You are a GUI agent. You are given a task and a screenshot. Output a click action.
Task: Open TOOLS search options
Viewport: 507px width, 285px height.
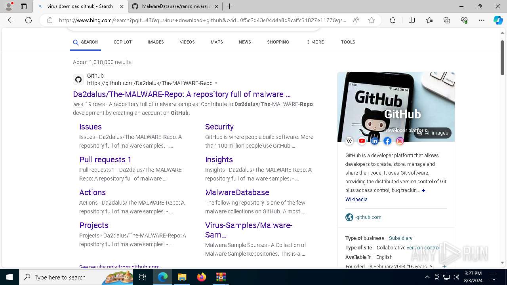pyautogui.click(x=348, y=42)
